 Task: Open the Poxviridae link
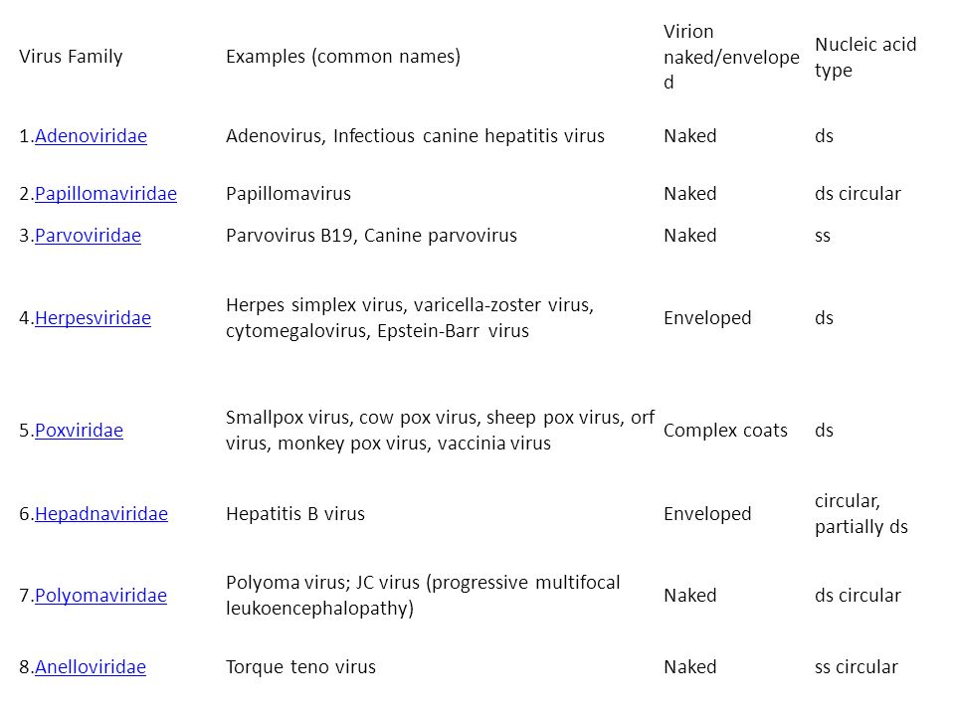point(79,431)
